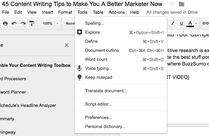Toggle underline formatting
The image size is (209, 136).
point(182,23)
